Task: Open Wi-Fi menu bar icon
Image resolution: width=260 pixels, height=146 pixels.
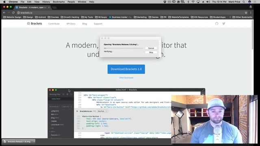Action: (193, 2)
